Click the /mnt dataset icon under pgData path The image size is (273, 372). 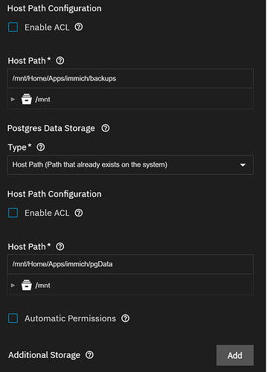coord(27,285)
